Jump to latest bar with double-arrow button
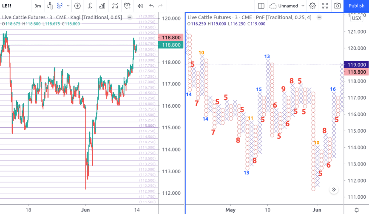Viewport: 369px width, 214px height. 334,189
